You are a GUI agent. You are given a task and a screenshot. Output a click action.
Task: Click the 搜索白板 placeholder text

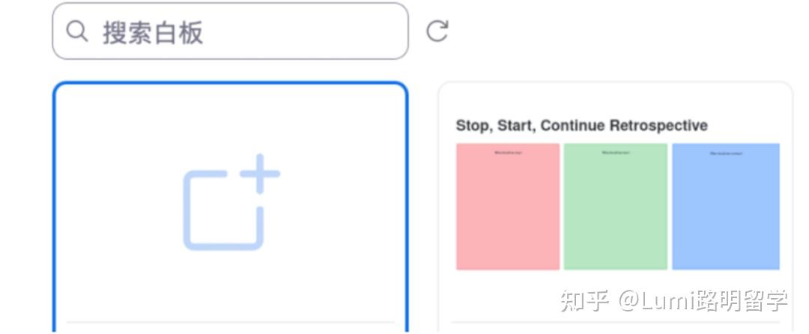tap(153, 32)
